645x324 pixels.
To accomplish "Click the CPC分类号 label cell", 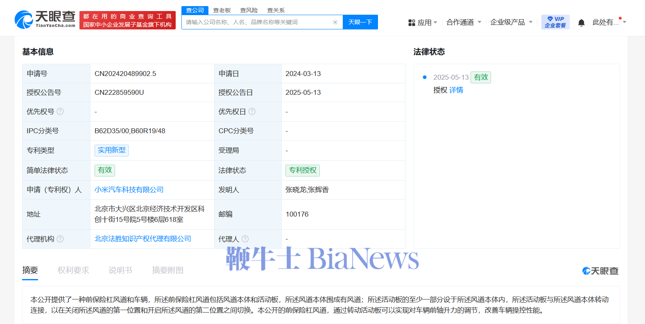I will [248, 131].
